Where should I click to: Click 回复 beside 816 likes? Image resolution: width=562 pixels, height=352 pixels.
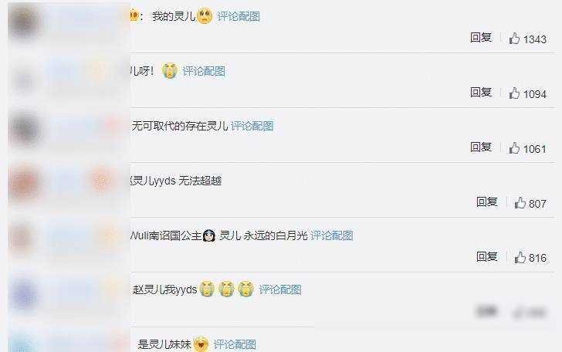pos(487,256)
